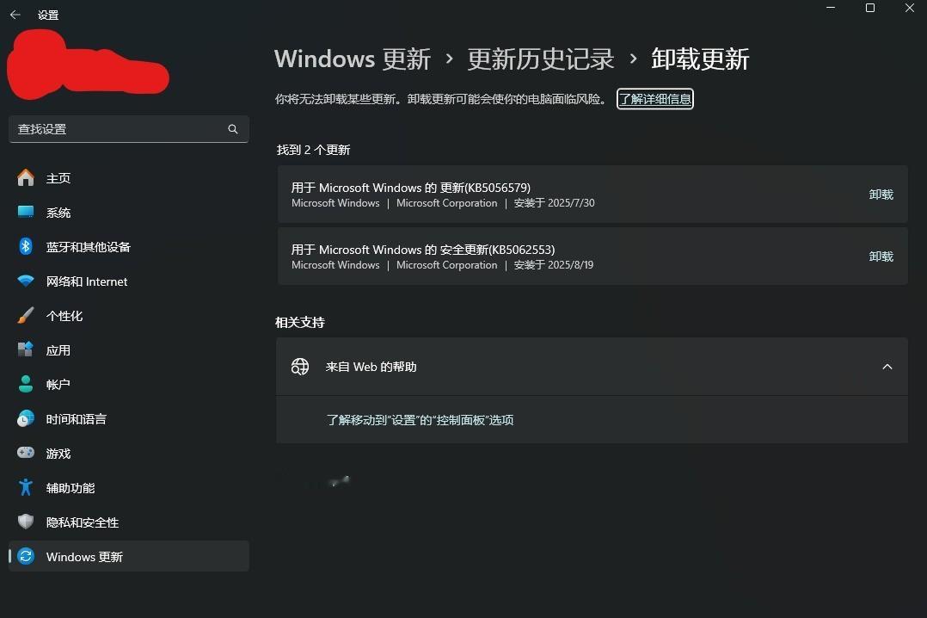927x618 pixels.
Task: Open the 帐户 settings section
Action: pyautogui.click(x=57, y=385)
